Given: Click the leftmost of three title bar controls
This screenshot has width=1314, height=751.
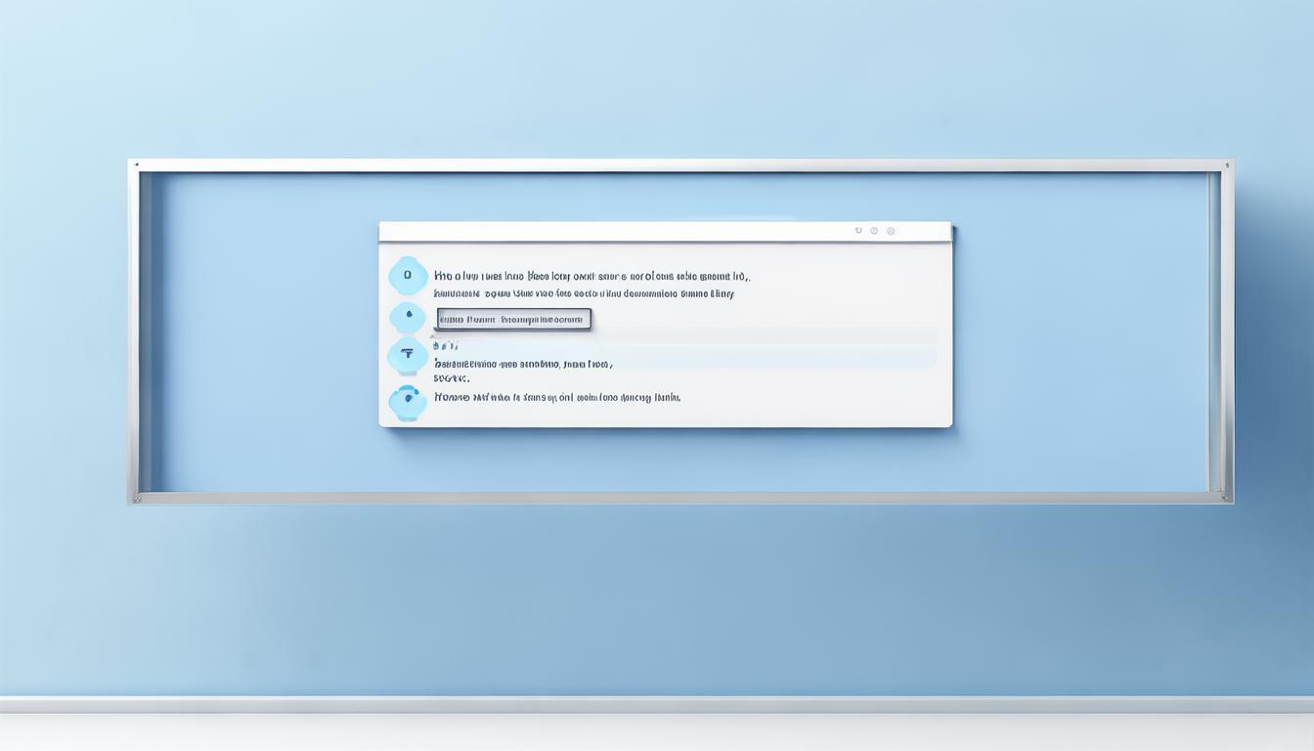Looking at the screenshot, I should coord(858,231).
